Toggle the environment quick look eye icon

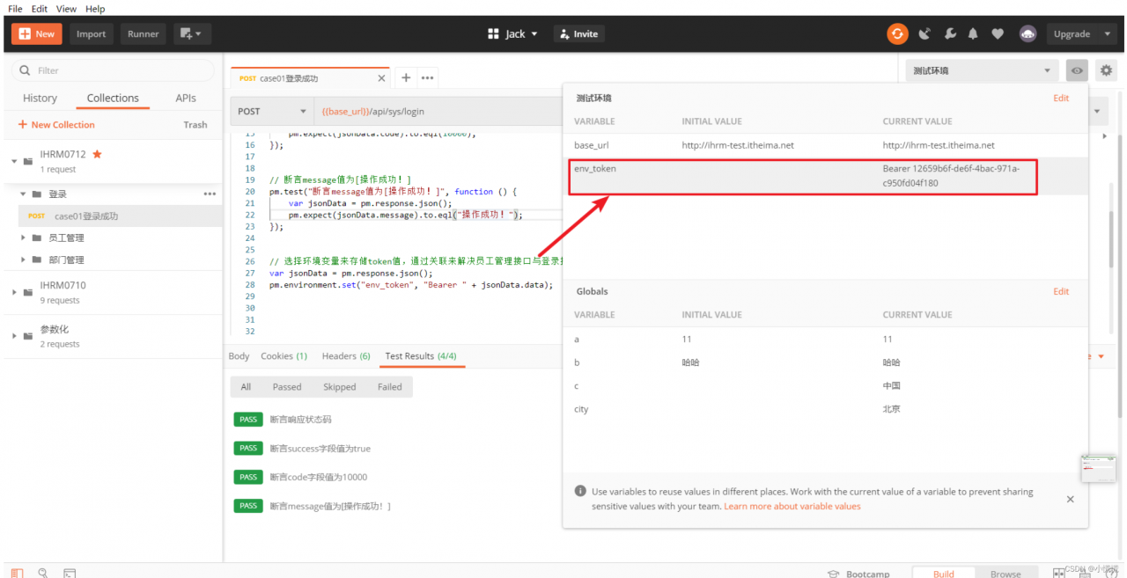(x=1077, y=70)
